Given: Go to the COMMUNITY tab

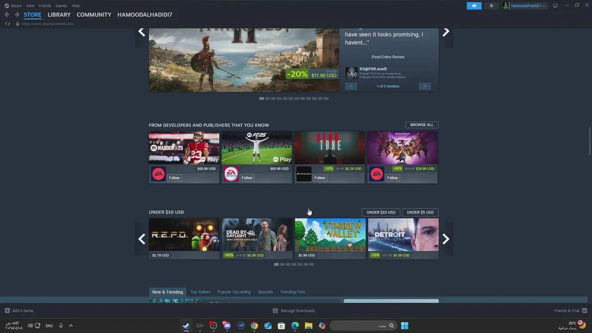Looking at the screenshot, I should [94, 15].
